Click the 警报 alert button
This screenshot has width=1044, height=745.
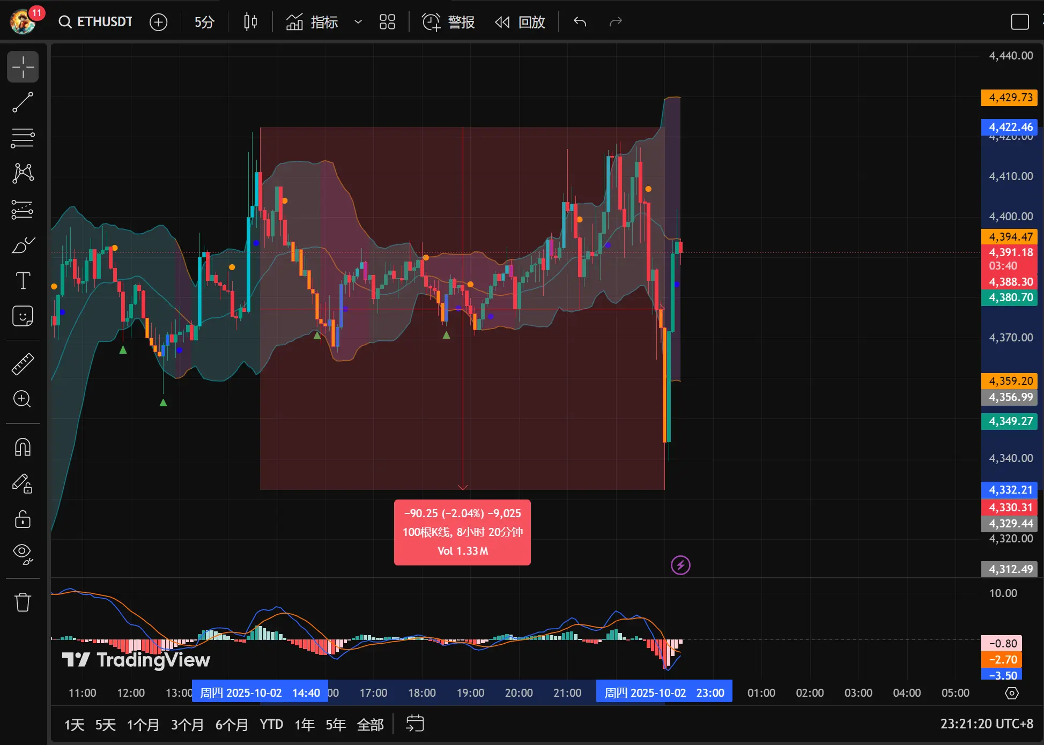click(x=448, y=22)
